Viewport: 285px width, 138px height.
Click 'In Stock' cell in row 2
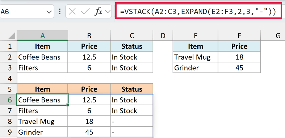click(x=131, y=57)
